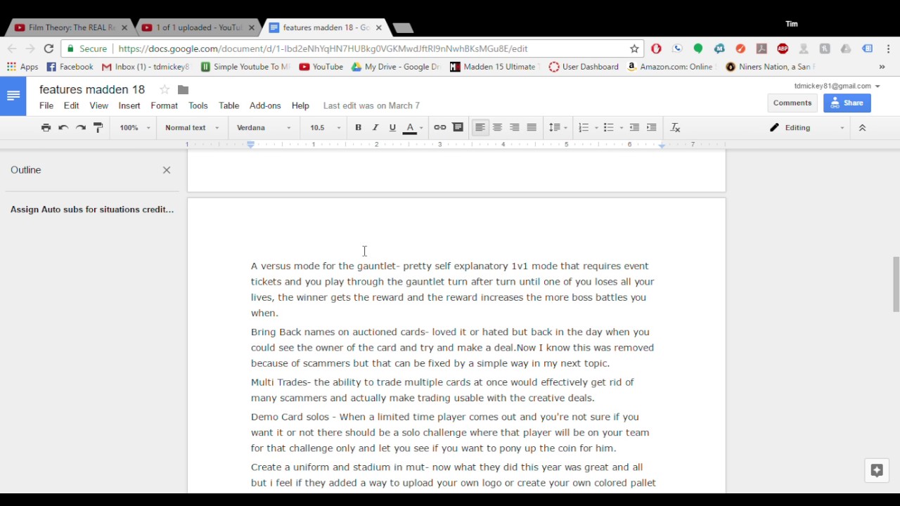Bookmark this page with the star icon
The width and height of the screenshot is (900, 506).
[634, 48]
